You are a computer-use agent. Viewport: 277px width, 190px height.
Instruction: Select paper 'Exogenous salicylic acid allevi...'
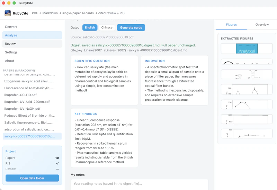click(32, 81)
